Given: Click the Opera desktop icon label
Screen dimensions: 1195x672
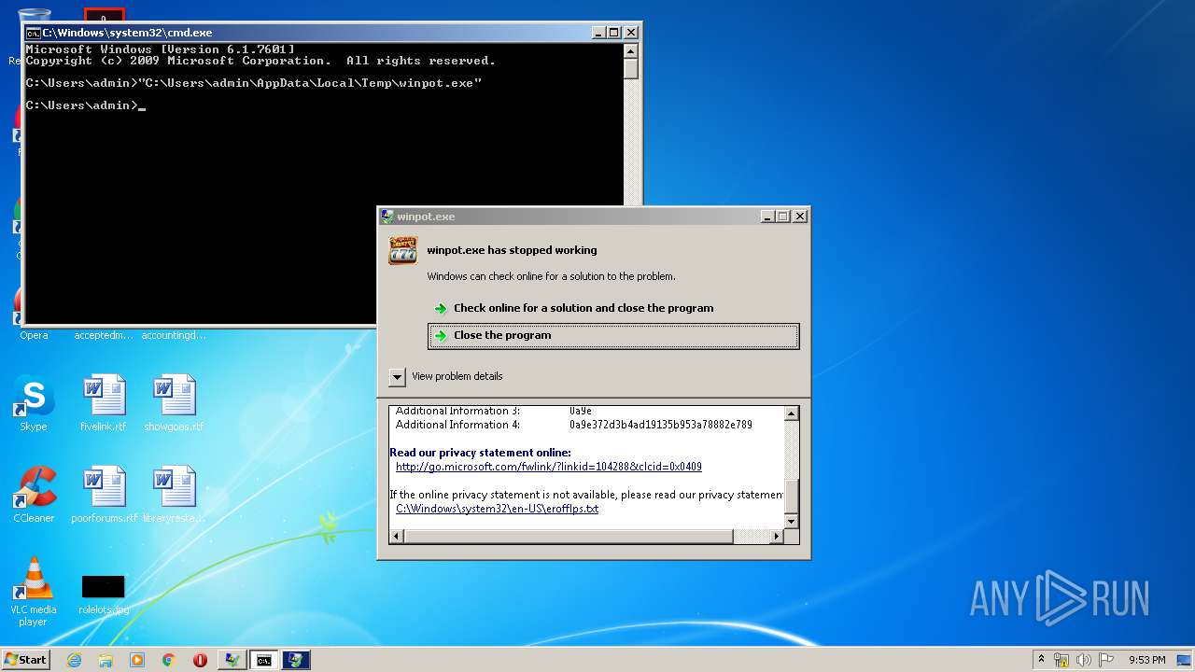Looking at the screenshot, I should (34, 335).
